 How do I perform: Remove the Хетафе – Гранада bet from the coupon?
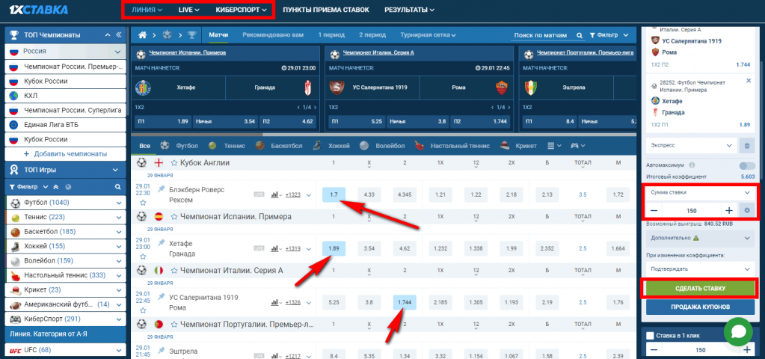(x=749, y=81)
